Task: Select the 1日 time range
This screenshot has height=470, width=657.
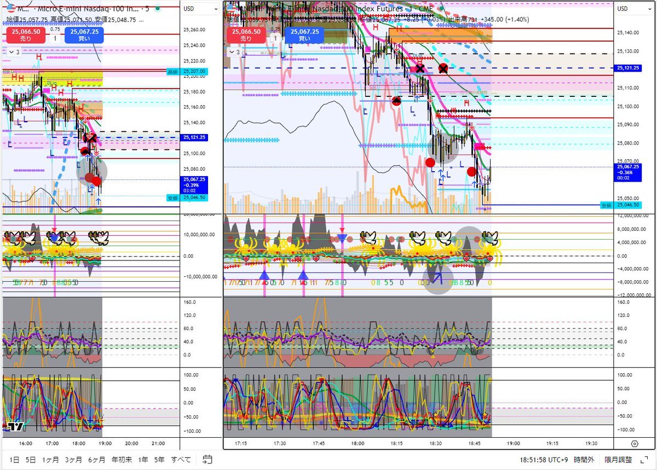Action: (15, 460)
